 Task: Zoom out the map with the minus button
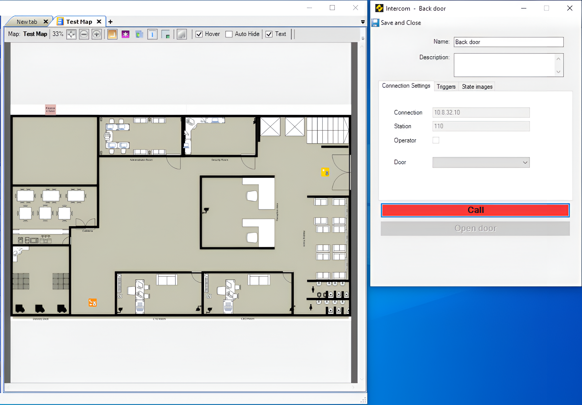tap(84, 34)
